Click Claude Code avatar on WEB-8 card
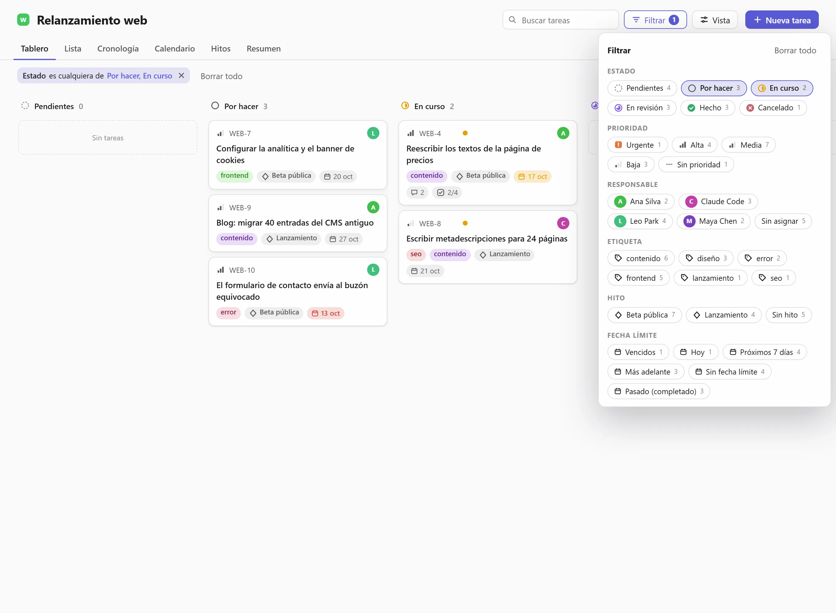Image resolution: width=836 pixels, height=613 pixels. pyautogui.click(x=563, y=223)
